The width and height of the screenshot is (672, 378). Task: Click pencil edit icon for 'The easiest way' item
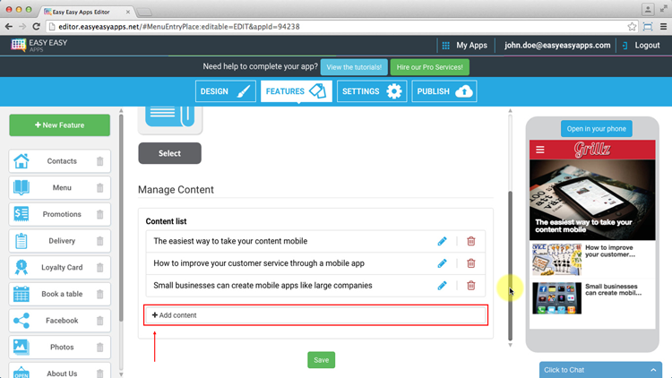pyautogui.click(x=442, y=241)
